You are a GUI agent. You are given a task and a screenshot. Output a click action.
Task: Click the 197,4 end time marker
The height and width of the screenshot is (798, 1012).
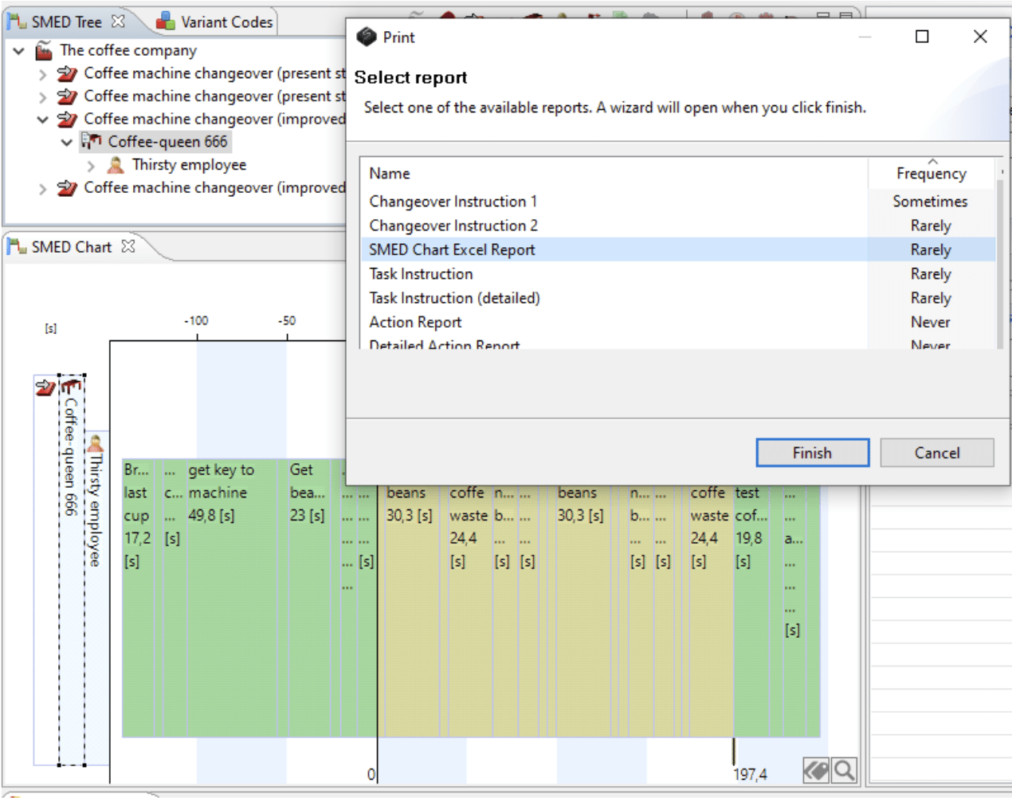(x=750, y=774)
